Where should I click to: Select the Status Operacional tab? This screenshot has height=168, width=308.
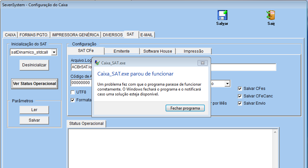point(86,124)
